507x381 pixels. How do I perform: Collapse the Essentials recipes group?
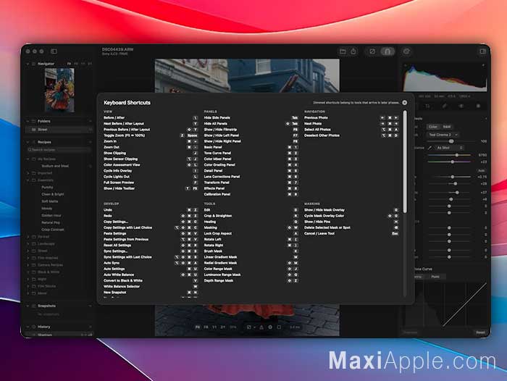[28, 180]
